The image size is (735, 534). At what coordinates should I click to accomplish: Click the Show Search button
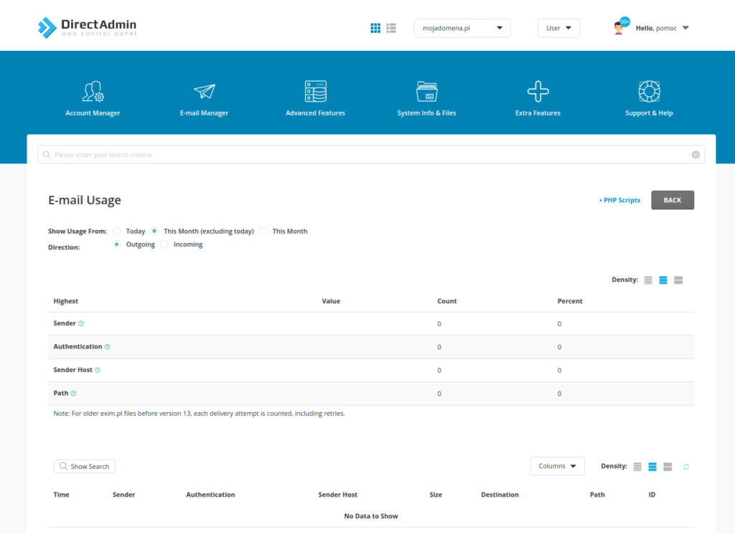(84, 467)
